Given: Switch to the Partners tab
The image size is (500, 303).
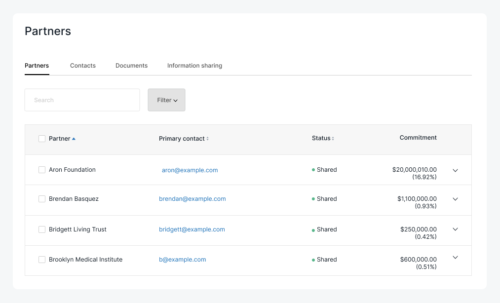Looking at the screenshot, I should [x=37, y=66].
